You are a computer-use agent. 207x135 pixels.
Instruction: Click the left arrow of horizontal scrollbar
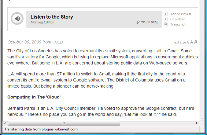click(x=5, y=123)
